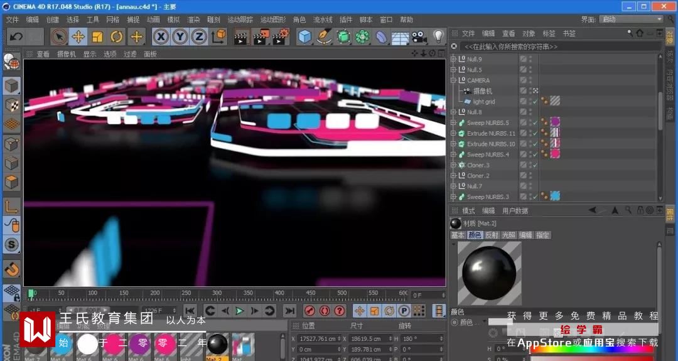Select the Mat.2 black material thumbnail
This screenshot has height=361, width=678.
tap(217, 345)
